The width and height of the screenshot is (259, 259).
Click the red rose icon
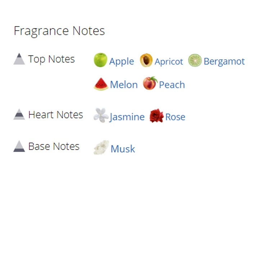tap(156, 116)
